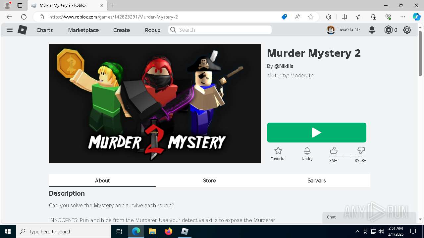Open Edge tab actions menu icon

click(20, 5)
